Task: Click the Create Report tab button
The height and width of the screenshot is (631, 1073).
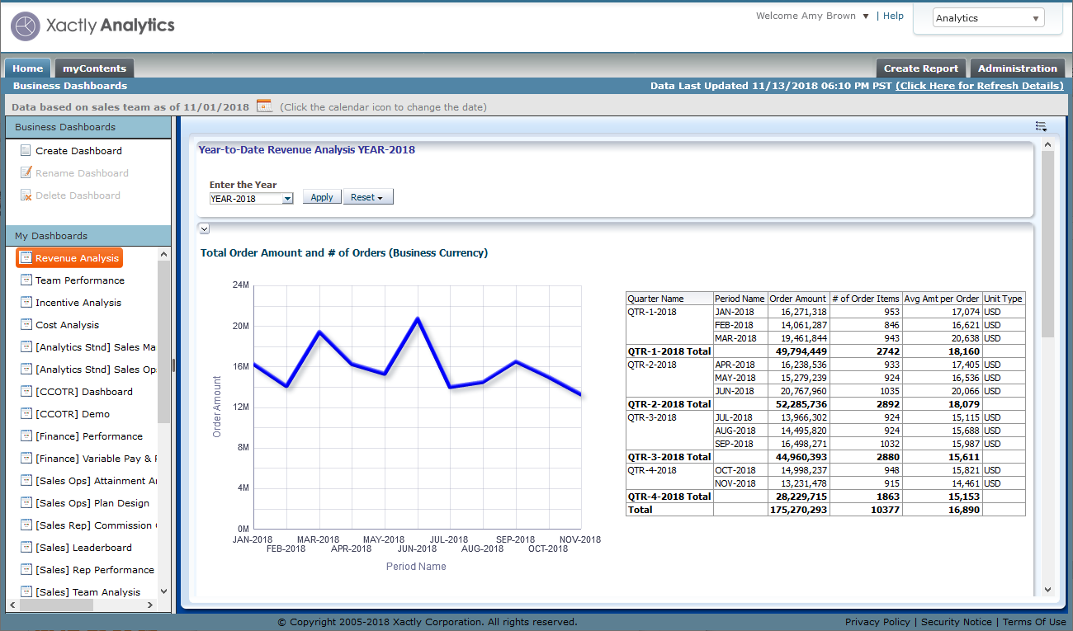Action: click(920, 68)
